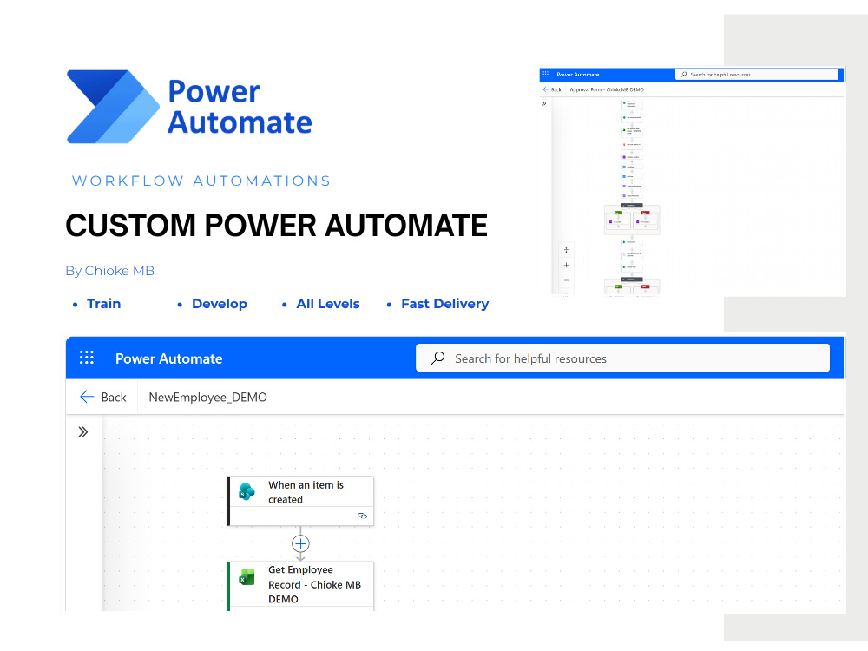Click the All Levels bullet text
This screenshot has width=868, height=651.
tap(328, 303)
